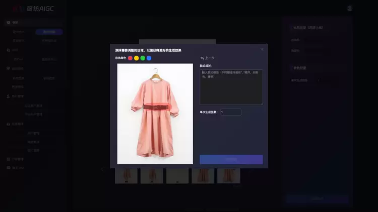378x212 pixels.
Task: Switch smear color to blue
Action: pos(149,58)
